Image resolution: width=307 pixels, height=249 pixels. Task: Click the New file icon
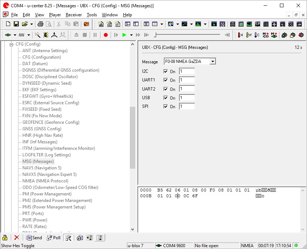pyautogui.click(x=8, y=24)
